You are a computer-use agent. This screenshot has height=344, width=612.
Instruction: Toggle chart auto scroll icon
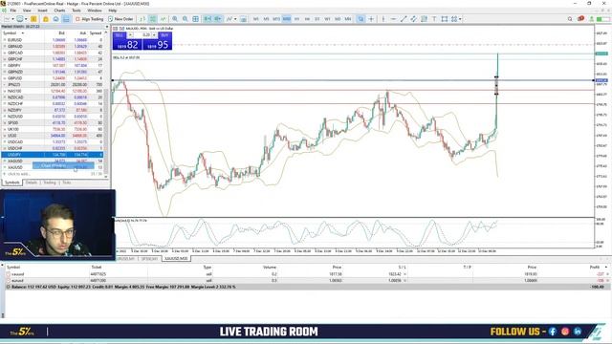pyautogui.click(x=208, y=19)
